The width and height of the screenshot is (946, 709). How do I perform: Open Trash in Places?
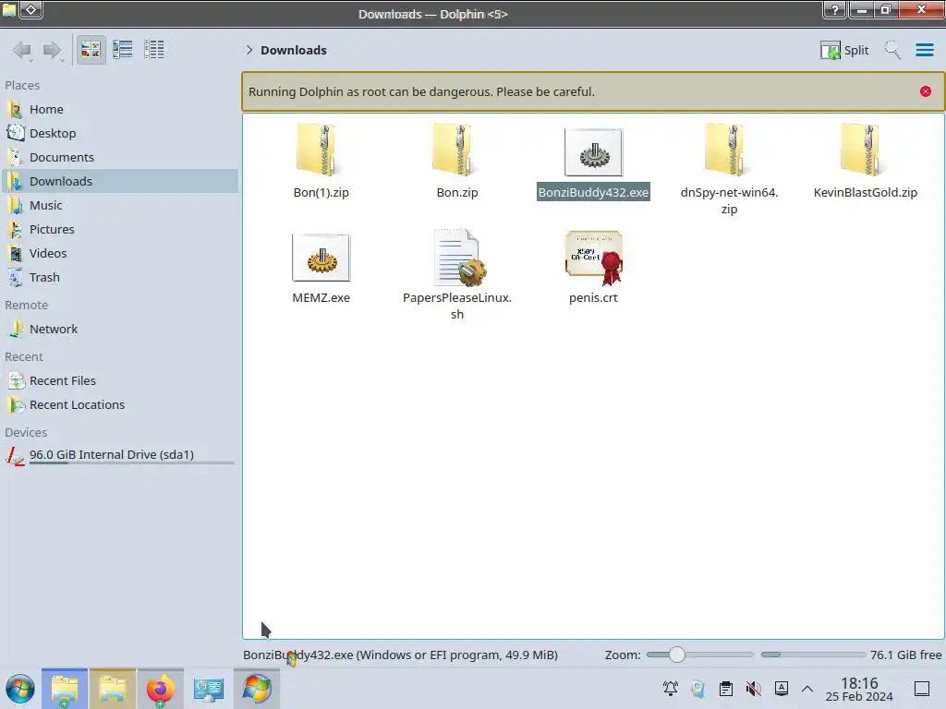pyautogui.click(x=119, y=278)
